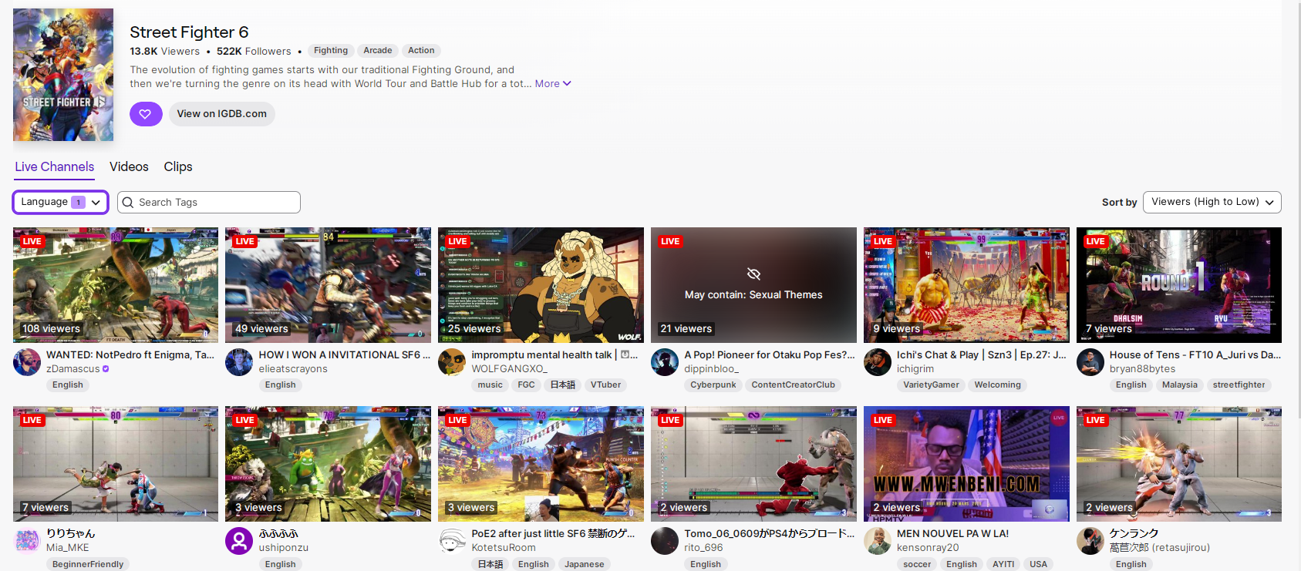The image size is (1301, 571).
Task: Open WOLFGANGXO_ channel avatar
Action: pos(452,362)
